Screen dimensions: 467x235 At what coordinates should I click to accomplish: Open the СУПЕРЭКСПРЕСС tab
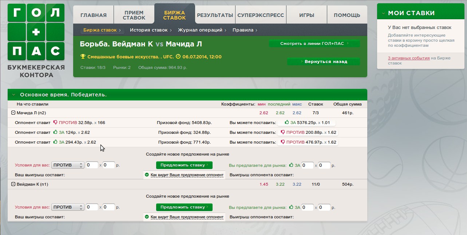pos(261,15)
